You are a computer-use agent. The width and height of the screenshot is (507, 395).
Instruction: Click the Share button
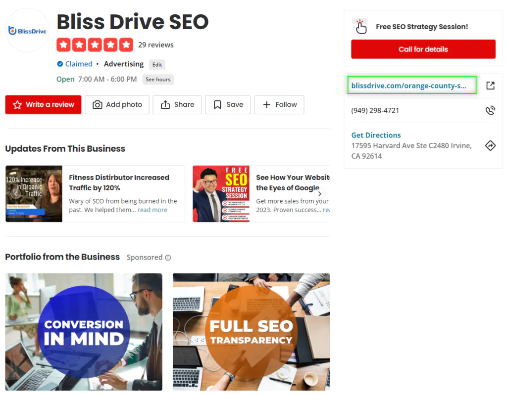[x=177, y=105]
